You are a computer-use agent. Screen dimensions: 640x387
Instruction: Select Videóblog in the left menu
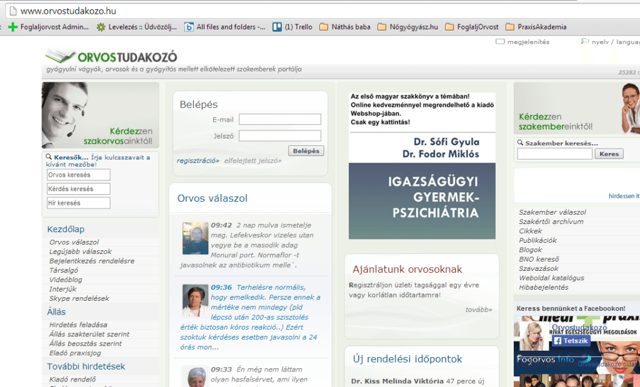pyautogui.click(x=66, y=280)
